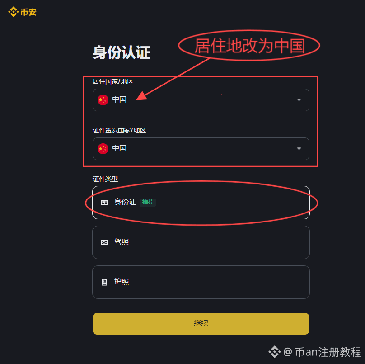Viewport: 365px width, 364px height.
Task: Expand the 证件签发国家/地区 dropdown arrow
Action: (x=299, y=149)
